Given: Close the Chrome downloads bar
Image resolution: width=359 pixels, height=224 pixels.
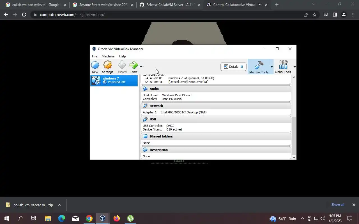Looking at the screenshot, I should click(x=354, y=205).
